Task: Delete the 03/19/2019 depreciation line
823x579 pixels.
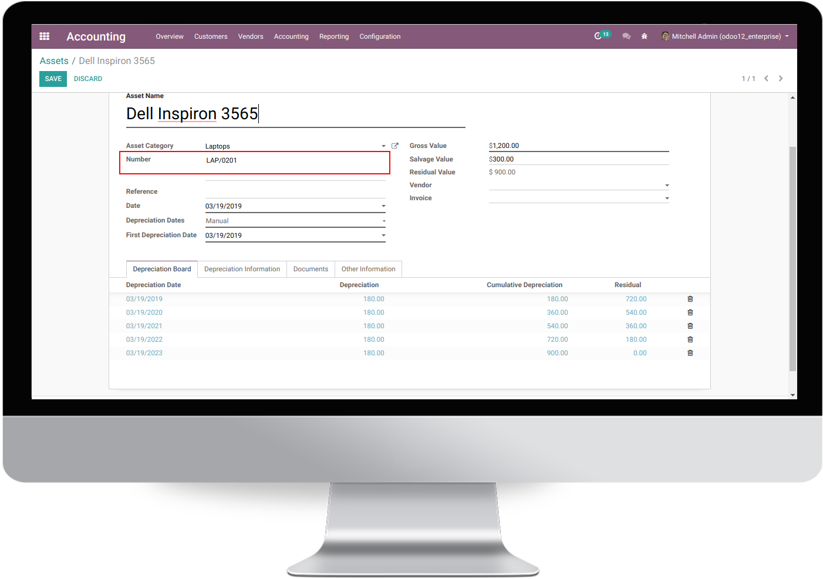Action: (x=690, y=299)
